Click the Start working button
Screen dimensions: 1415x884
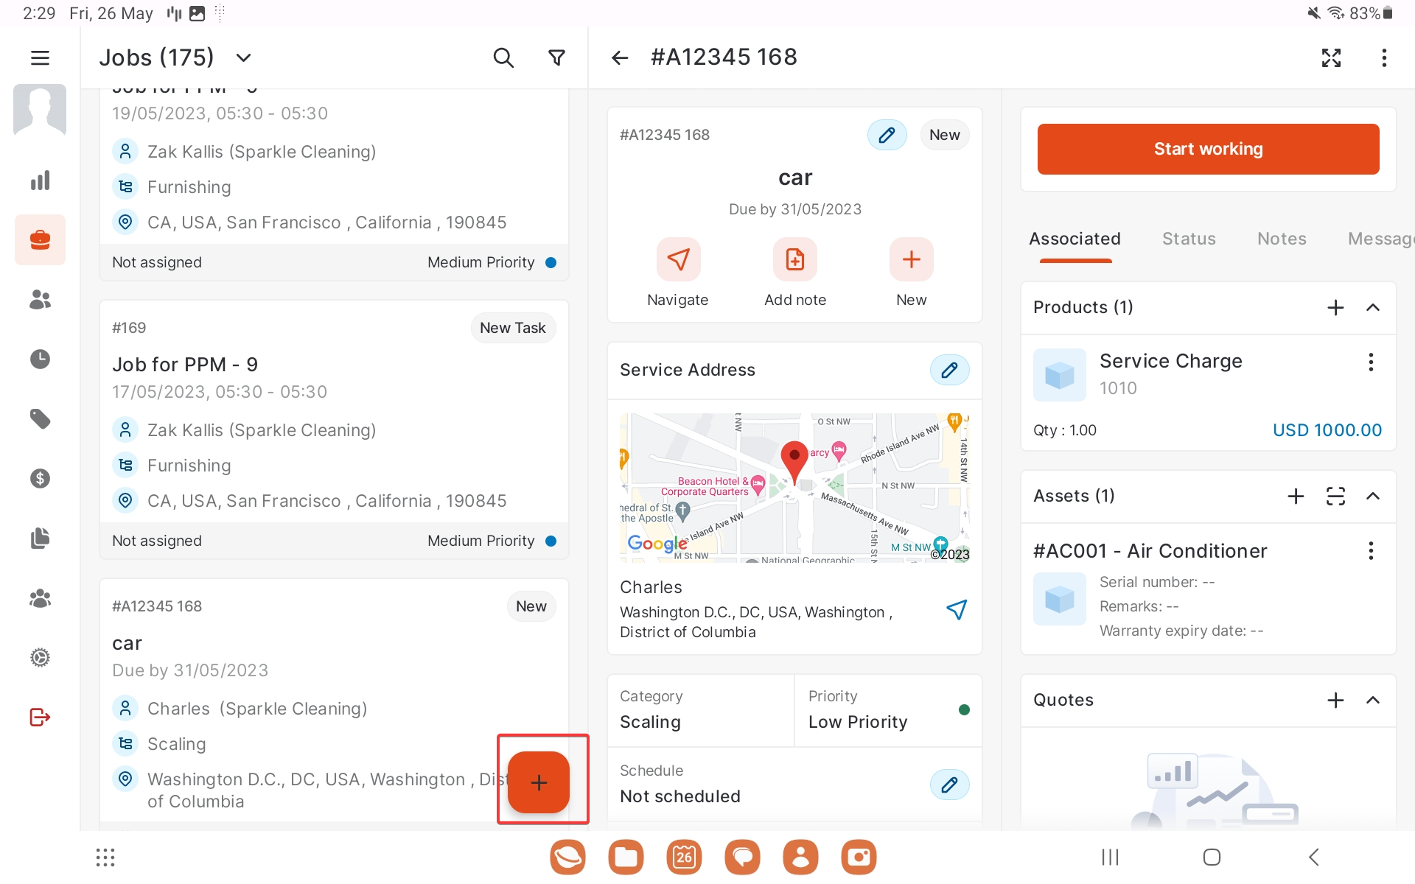(1208, 149)
